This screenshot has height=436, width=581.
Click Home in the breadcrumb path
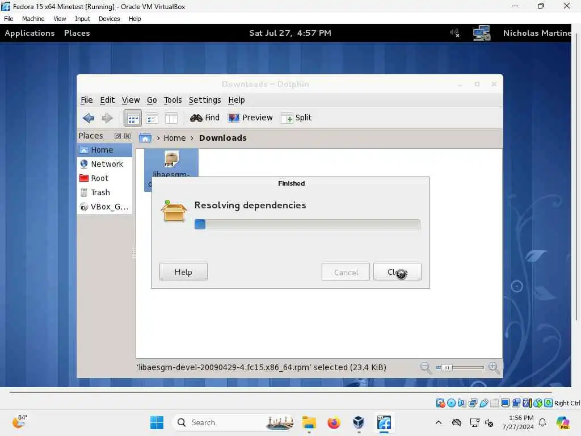tap(175, 138)
